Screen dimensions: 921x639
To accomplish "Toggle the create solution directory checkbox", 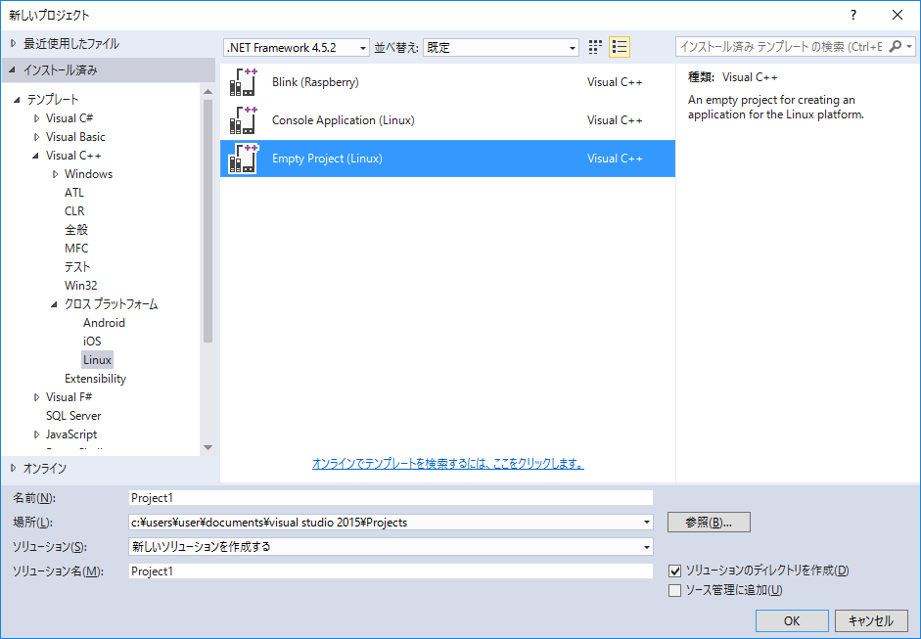I will pyautogui.click(x=675, y=571).
